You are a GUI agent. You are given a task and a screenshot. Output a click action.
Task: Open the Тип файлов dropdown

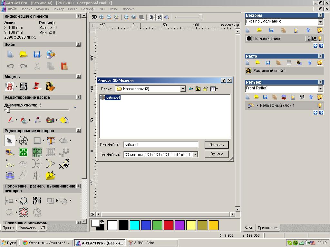195,155
